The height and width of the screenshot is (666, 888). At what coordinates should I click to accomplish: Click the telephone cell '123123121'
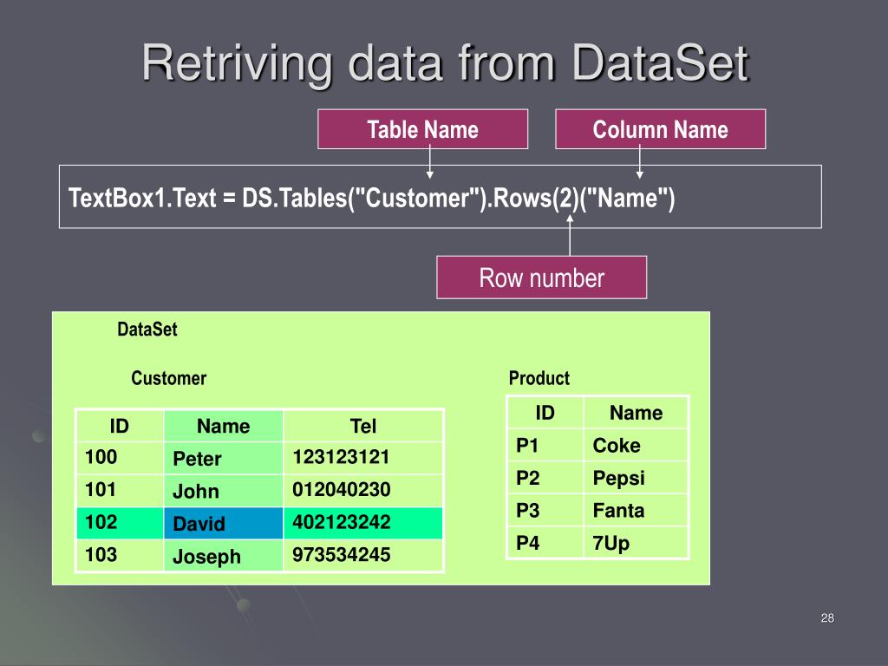click(363, 458)
